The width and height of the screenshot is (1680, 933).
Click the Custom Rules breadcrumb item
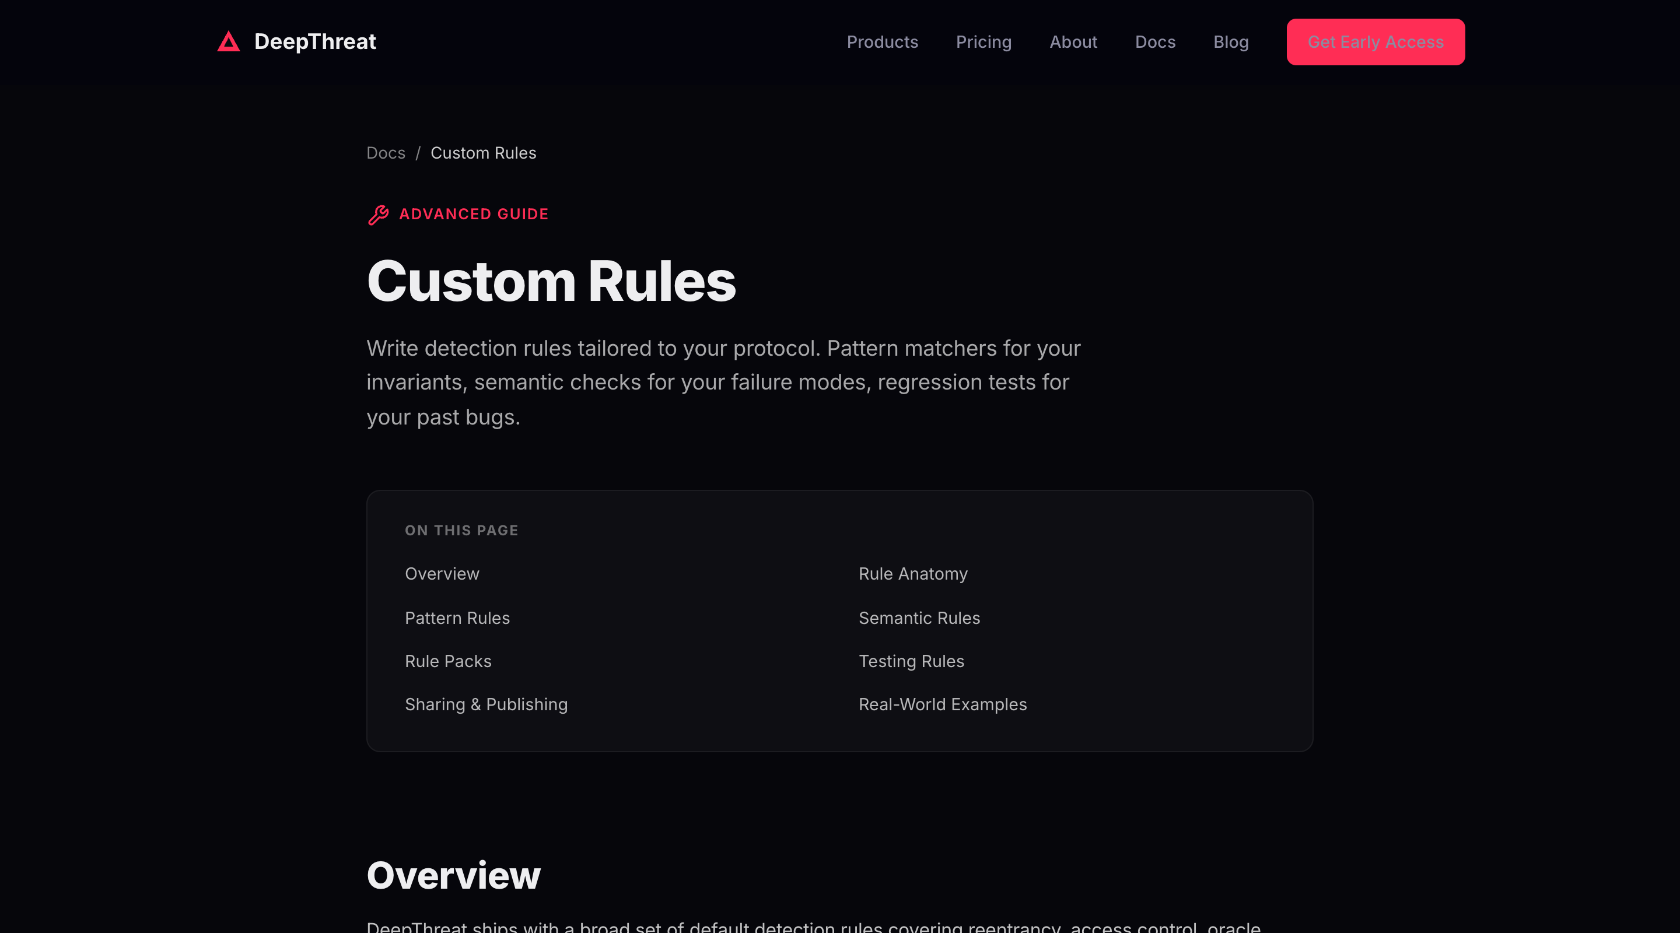pos(482,153)
